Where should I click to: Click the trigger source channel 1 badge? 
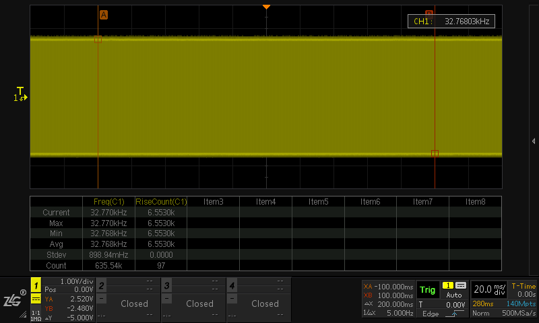point(448,286)
